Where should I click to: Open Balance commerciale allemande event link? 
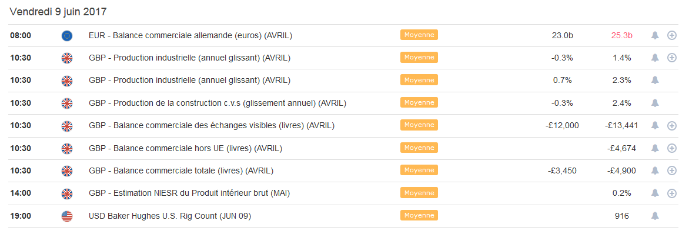190,35
